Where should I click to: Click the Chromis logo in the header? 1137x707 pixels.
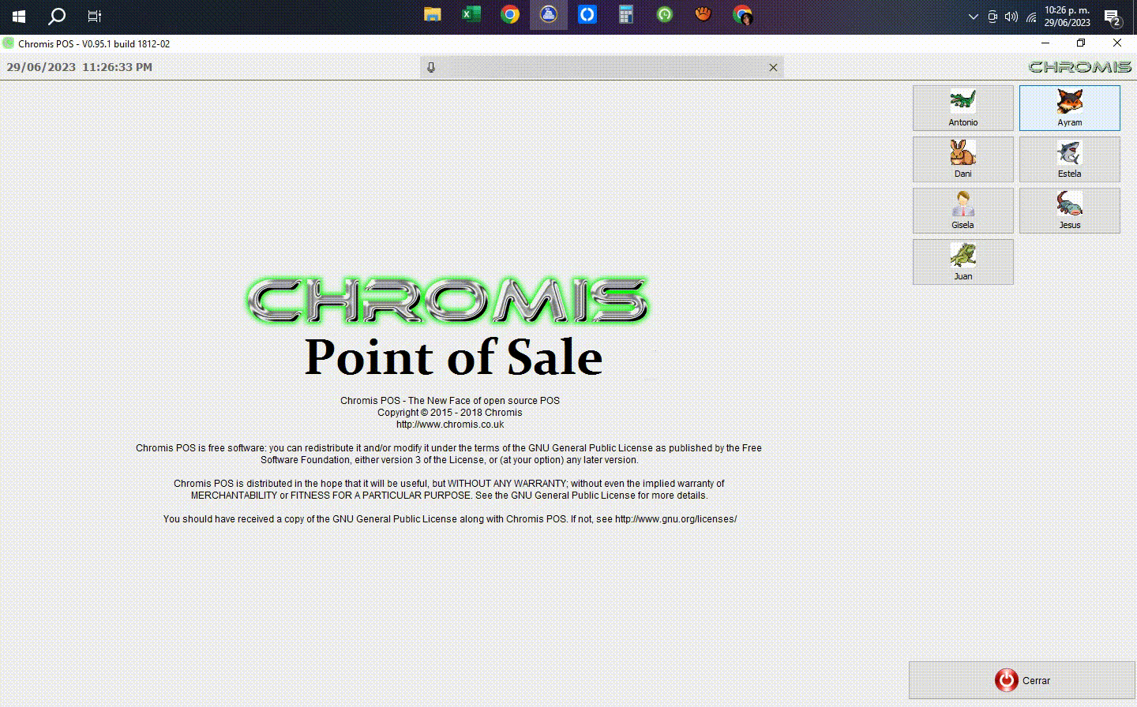1079,67
